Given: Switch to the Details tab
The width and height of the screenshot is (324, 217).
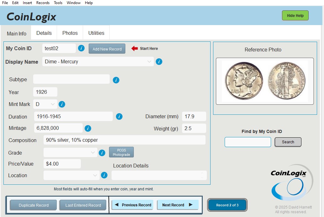Looking at the screenshot, I should 44,33.
